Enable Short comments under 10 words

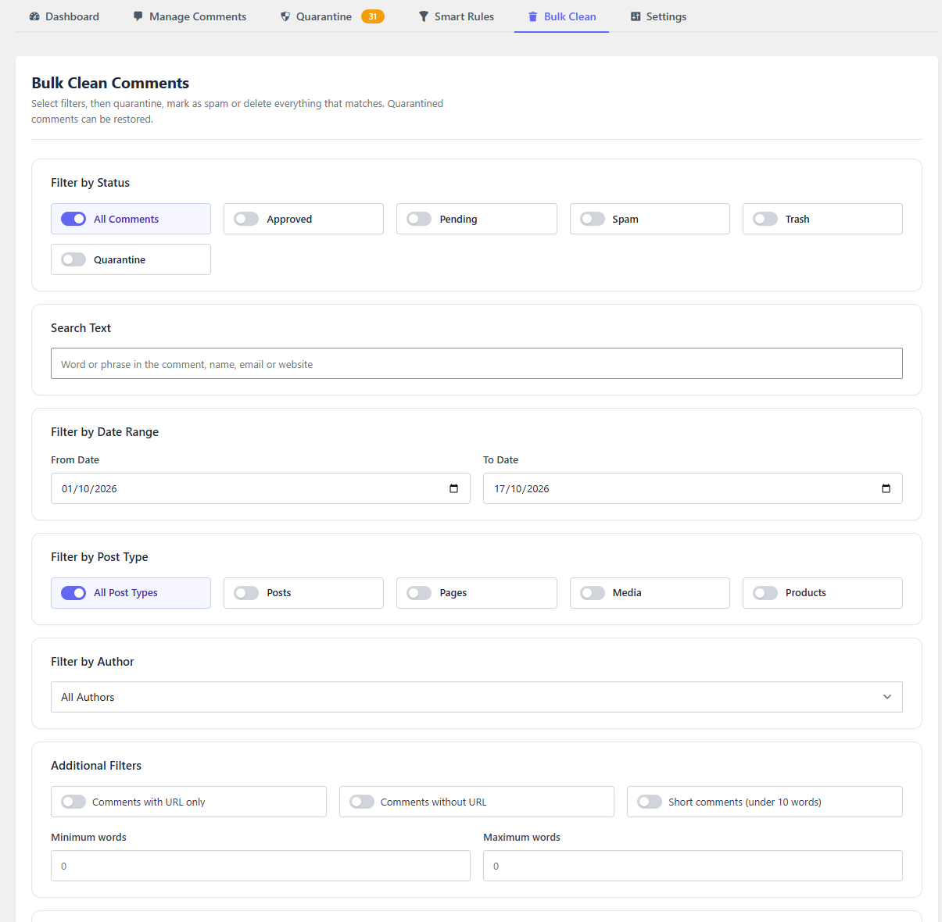pyautogui.click(x=650, y=802)
